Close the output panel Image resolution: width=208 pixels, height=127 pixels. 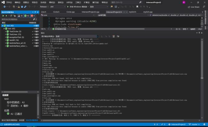[202, 33]
